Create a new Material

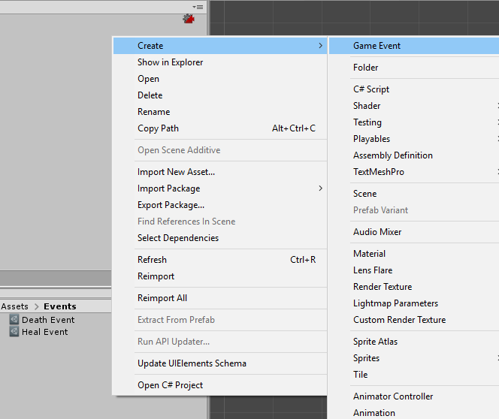(414, 254)
